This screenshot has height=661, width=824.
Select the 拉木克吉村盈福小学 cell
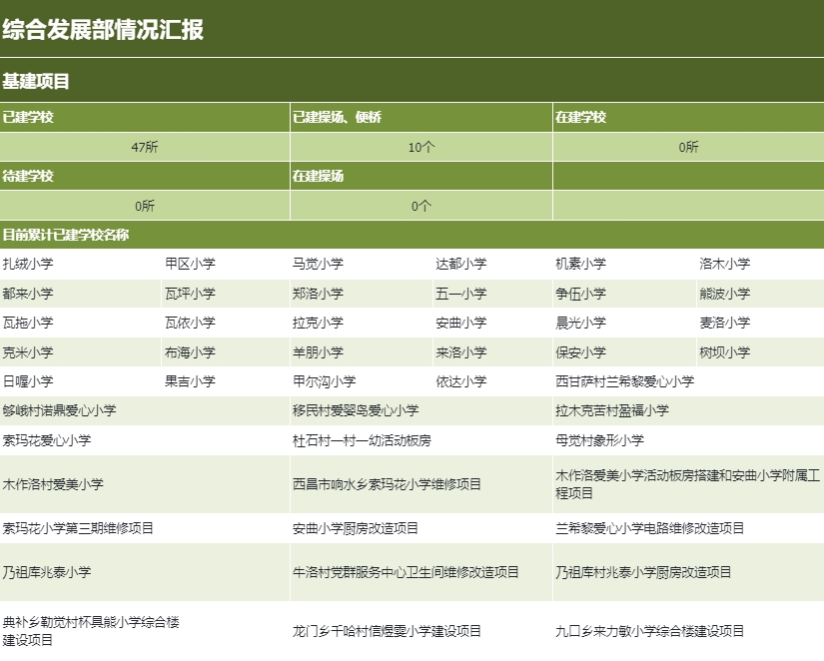point(688,410)
